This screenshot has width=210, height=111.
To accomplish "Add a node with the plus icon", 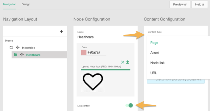I will tap(61, 32).
